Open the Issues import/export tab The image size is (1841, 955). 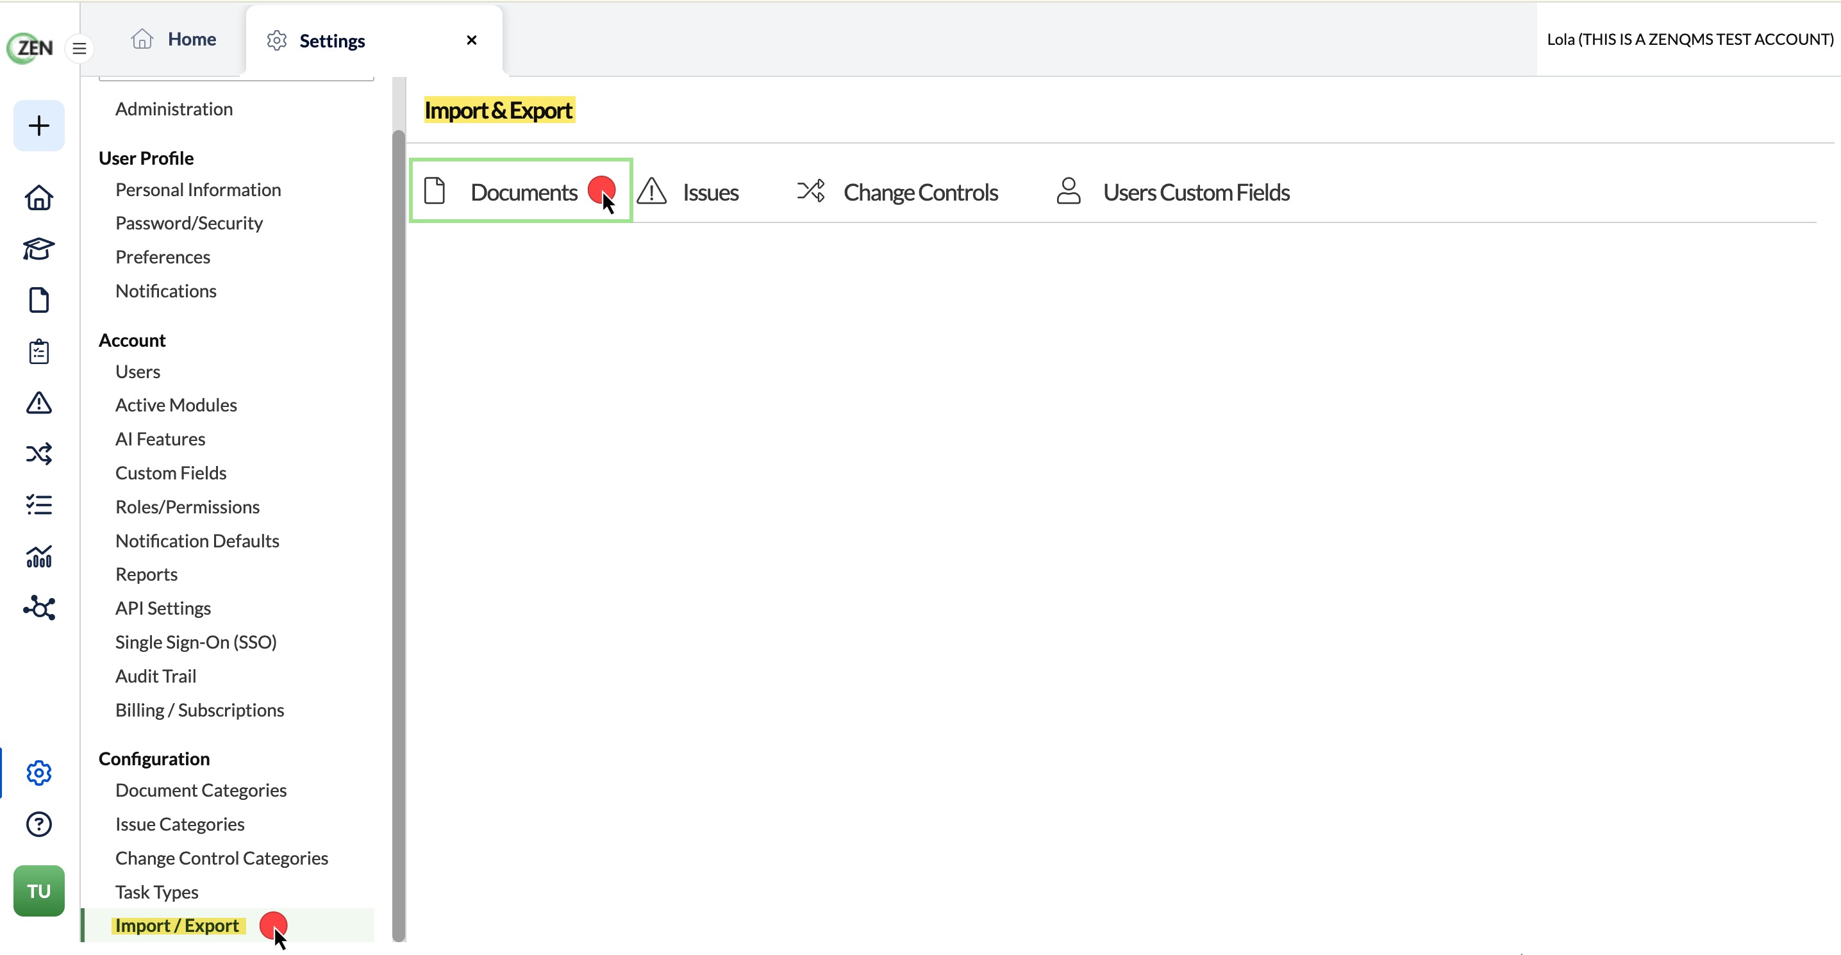click(688, 192)
